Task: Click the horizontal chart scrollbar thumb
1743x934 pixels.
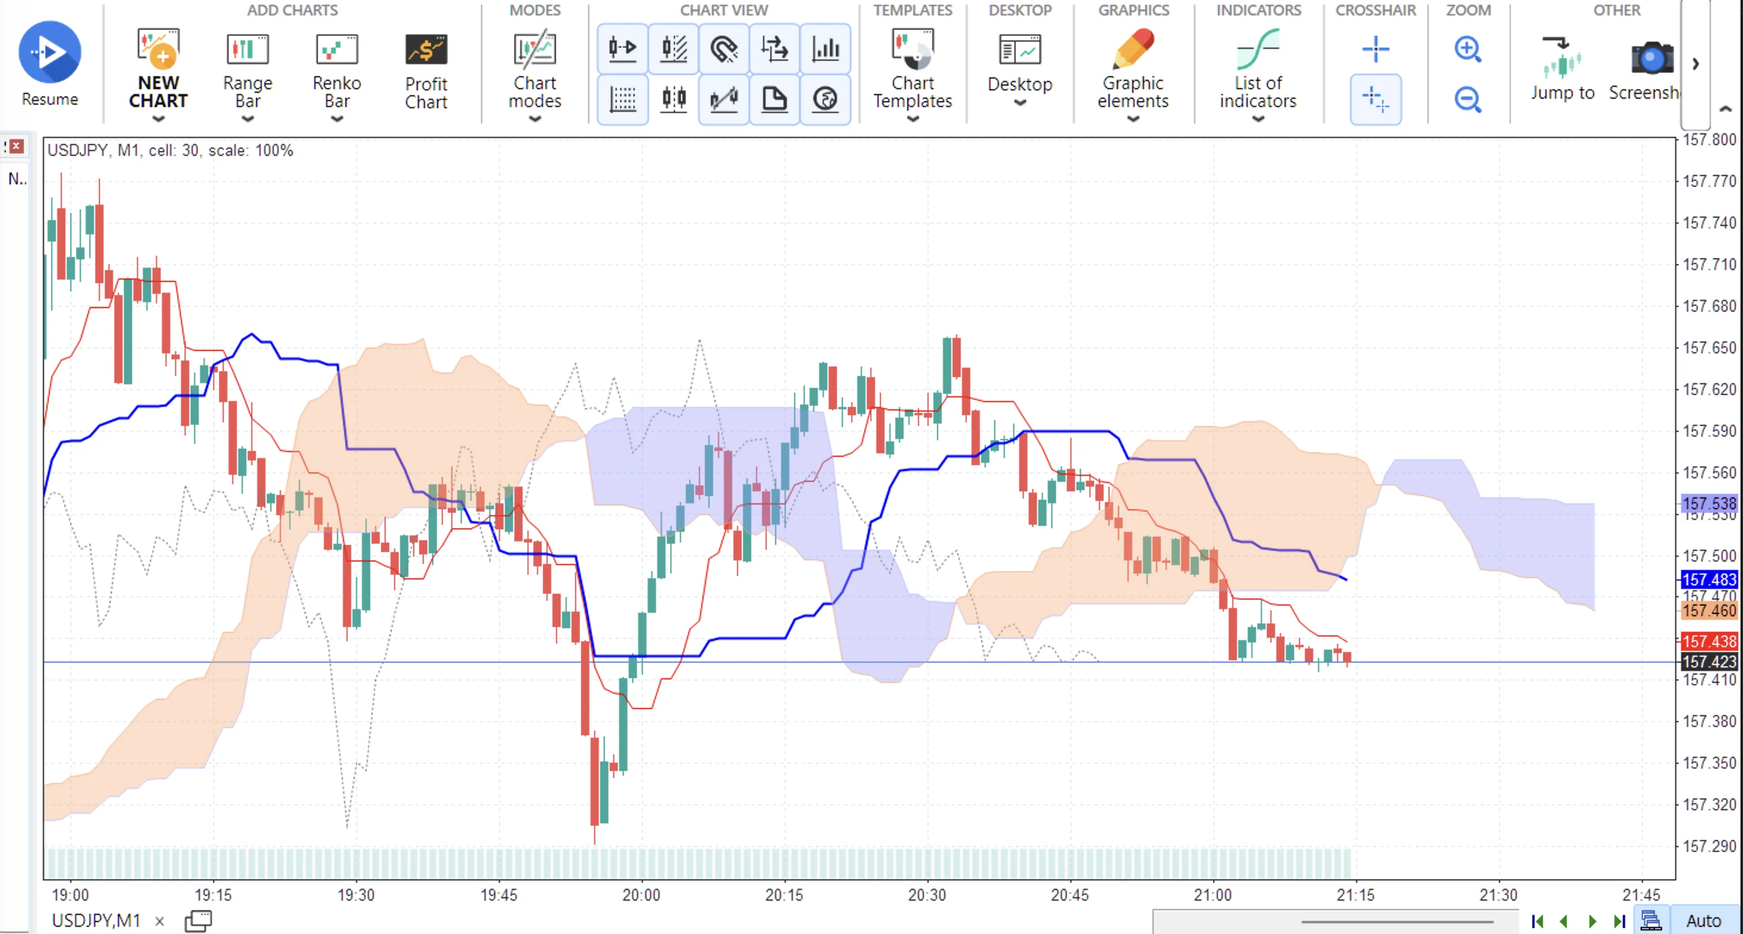Action: point(1397,921)
